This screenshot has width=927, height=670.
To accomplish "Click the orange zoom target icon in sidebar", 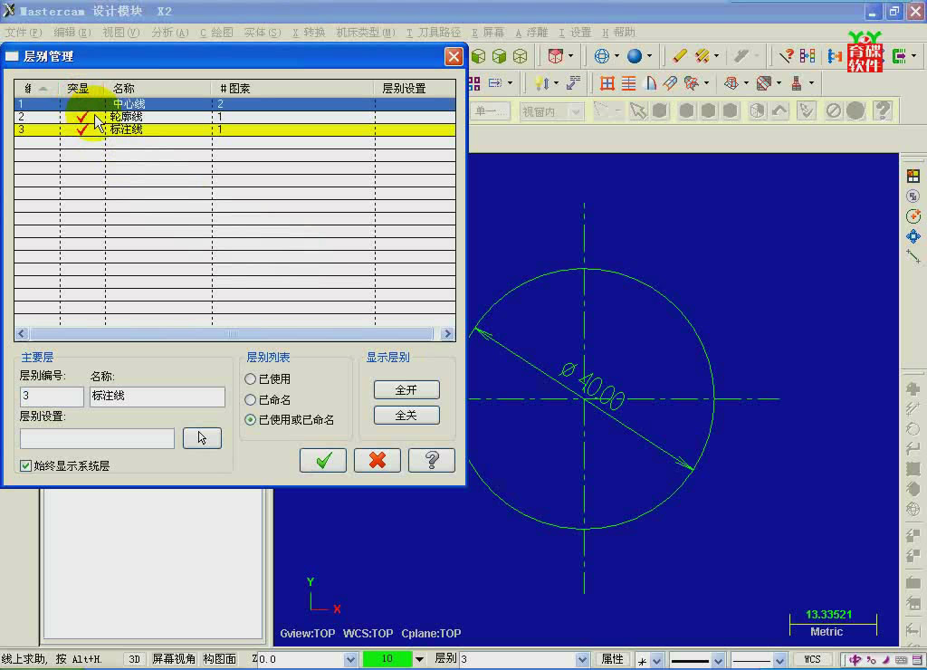I will [x=913, y=215].
